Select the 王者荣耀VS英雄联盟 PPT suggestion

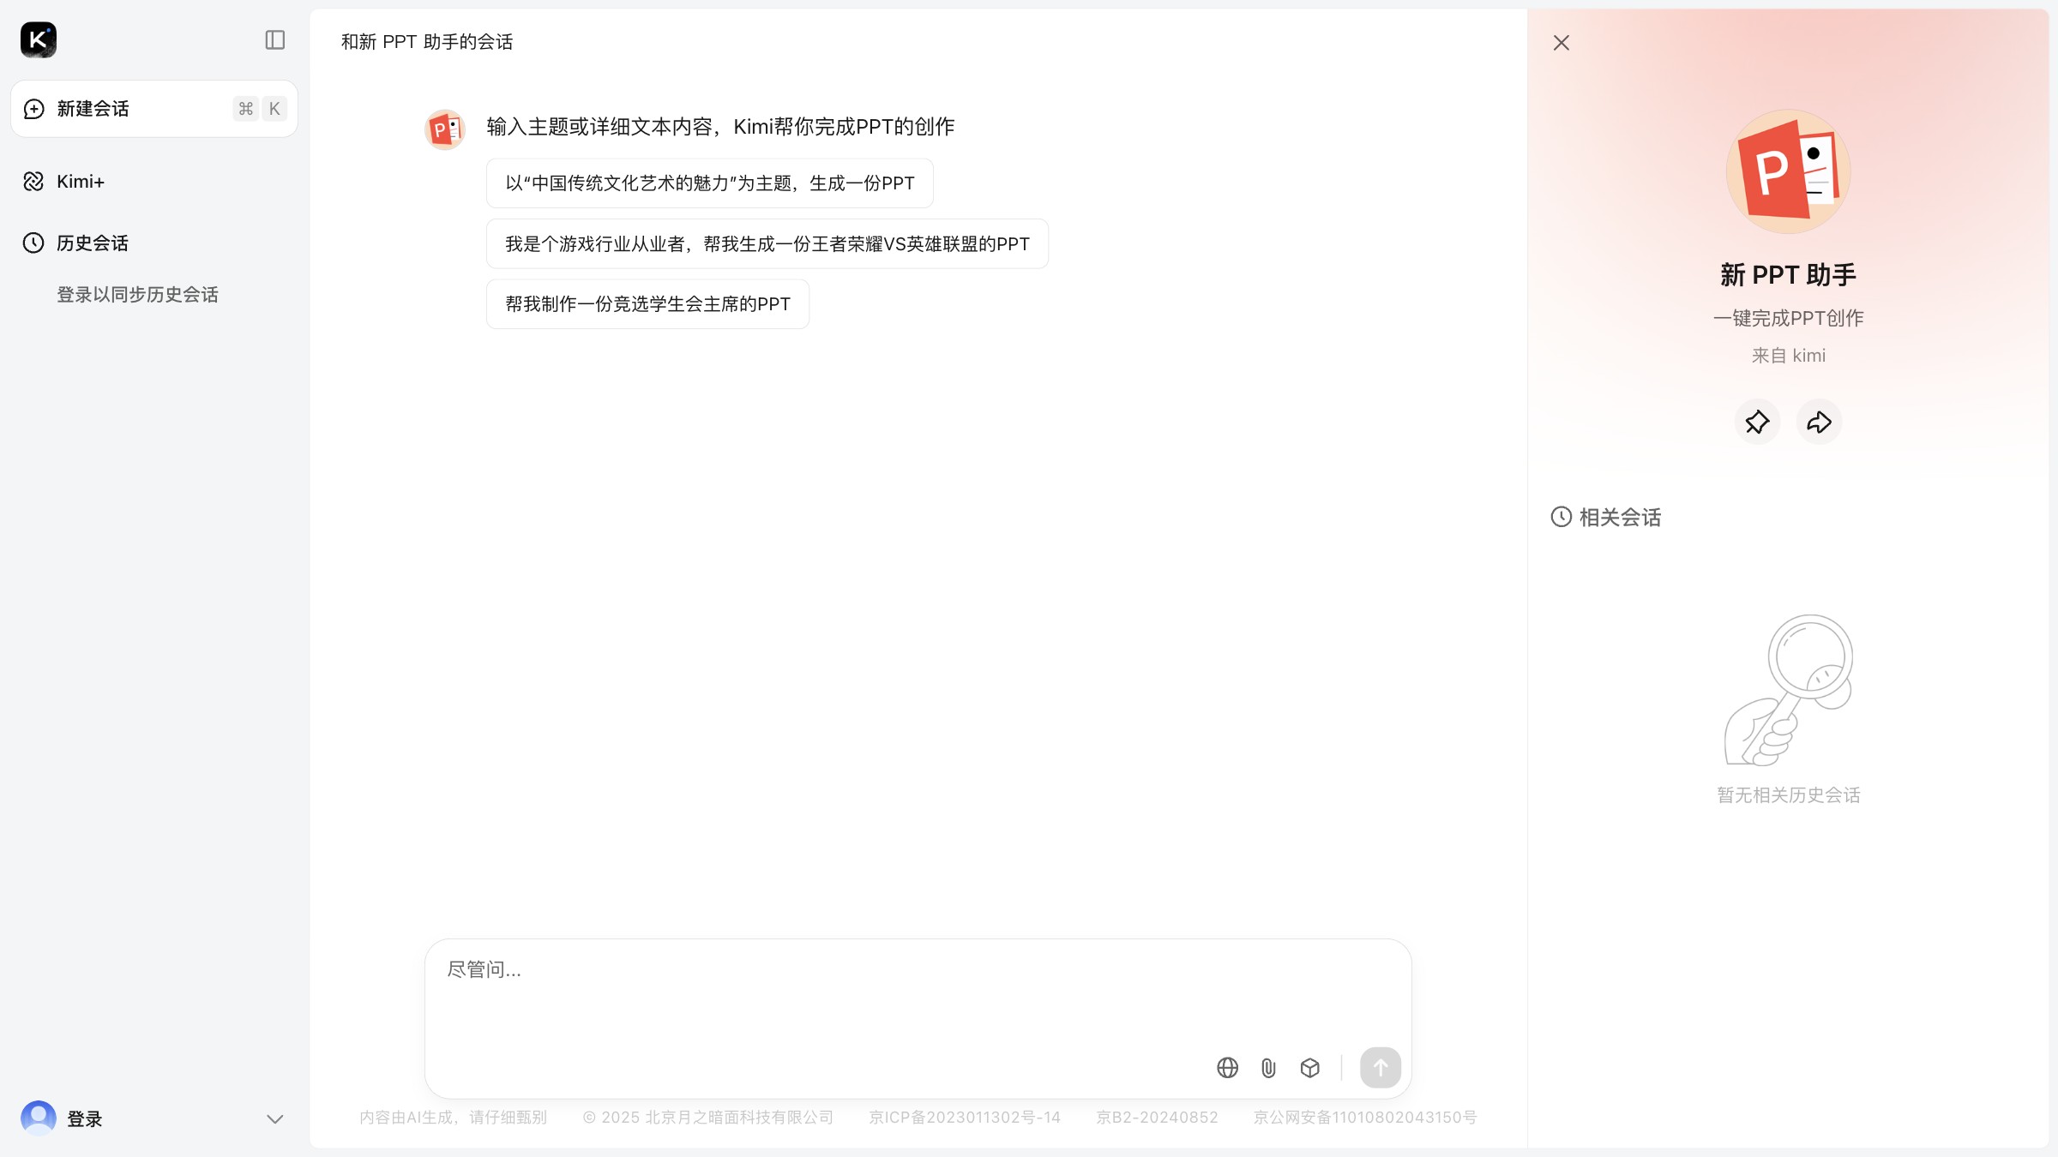pos(767,243)
